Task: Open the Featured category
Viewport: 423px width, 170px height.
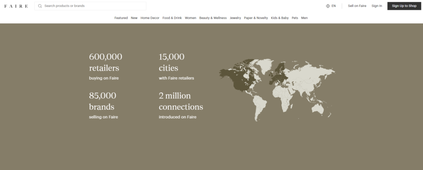Action: [121, 18]
